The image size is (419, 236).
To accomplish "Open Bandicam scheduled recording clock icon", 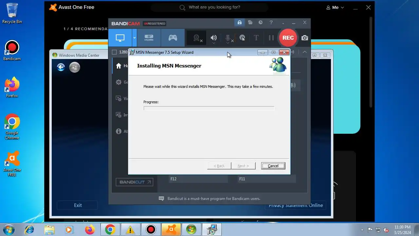I will [261, 23].
